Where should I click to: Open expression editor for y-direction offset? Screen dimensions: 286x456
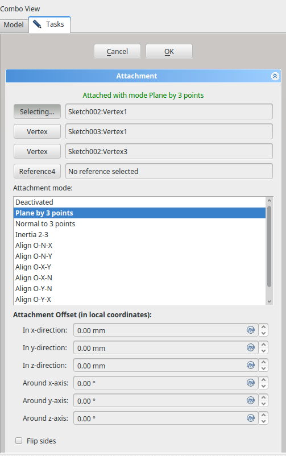pos(251,347)
